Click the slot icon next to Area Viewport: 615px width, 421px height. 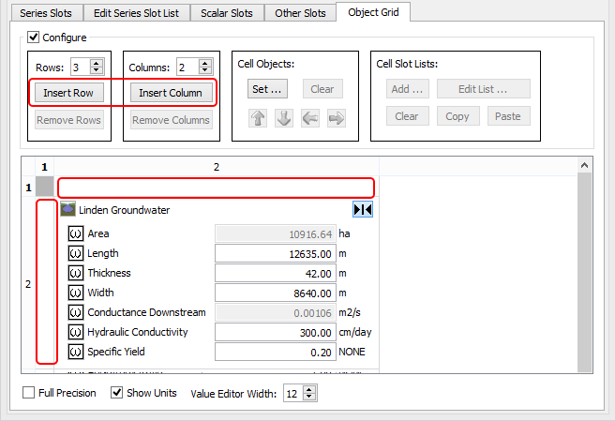click(x=76, y=233)
